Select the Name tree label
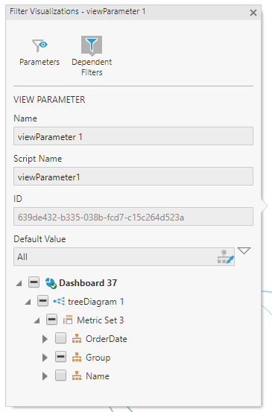 [x=98, y=376]
